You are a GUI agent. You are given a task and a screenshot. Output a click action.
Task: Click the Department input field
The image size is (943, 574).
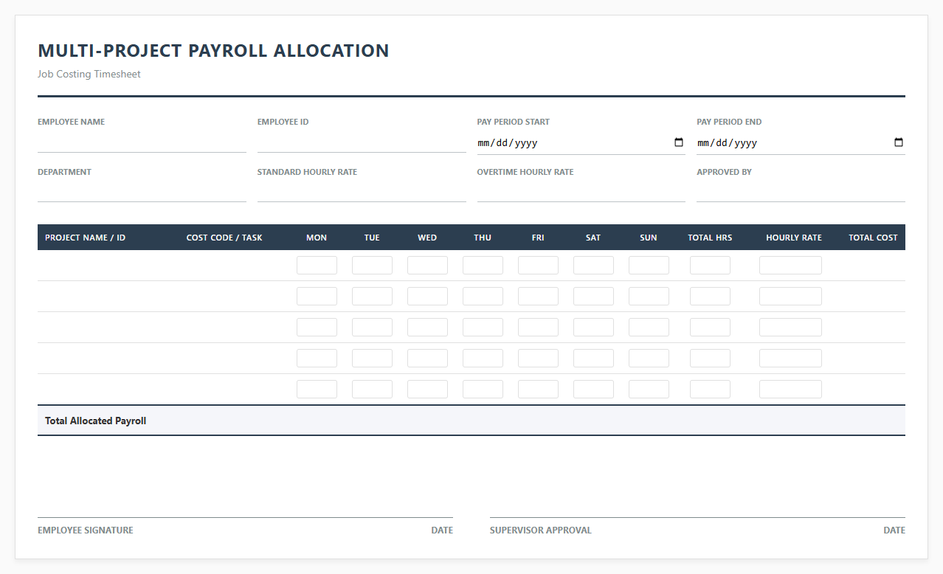tap(142, 192)
